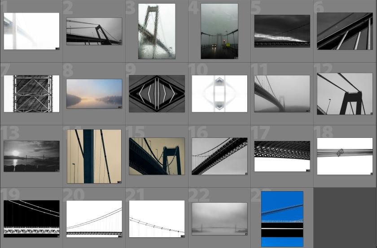
Task: Select the mirrored diamond pattern photo
Action: pos(157,94)
